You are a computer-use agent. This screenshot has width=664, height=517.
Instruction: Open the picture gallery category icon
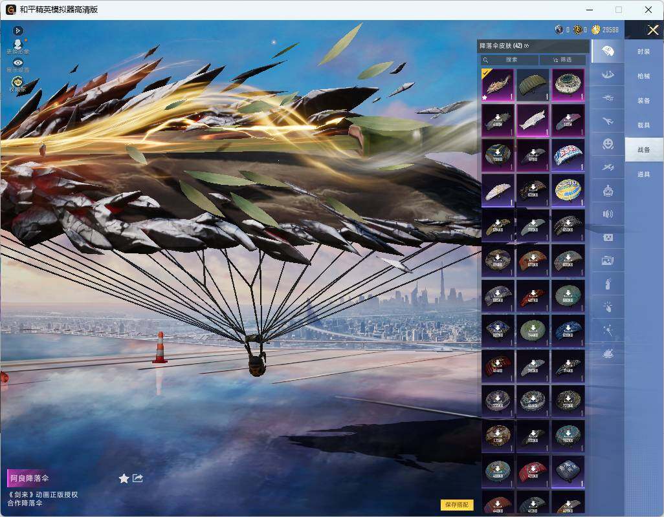pos(608,261)
